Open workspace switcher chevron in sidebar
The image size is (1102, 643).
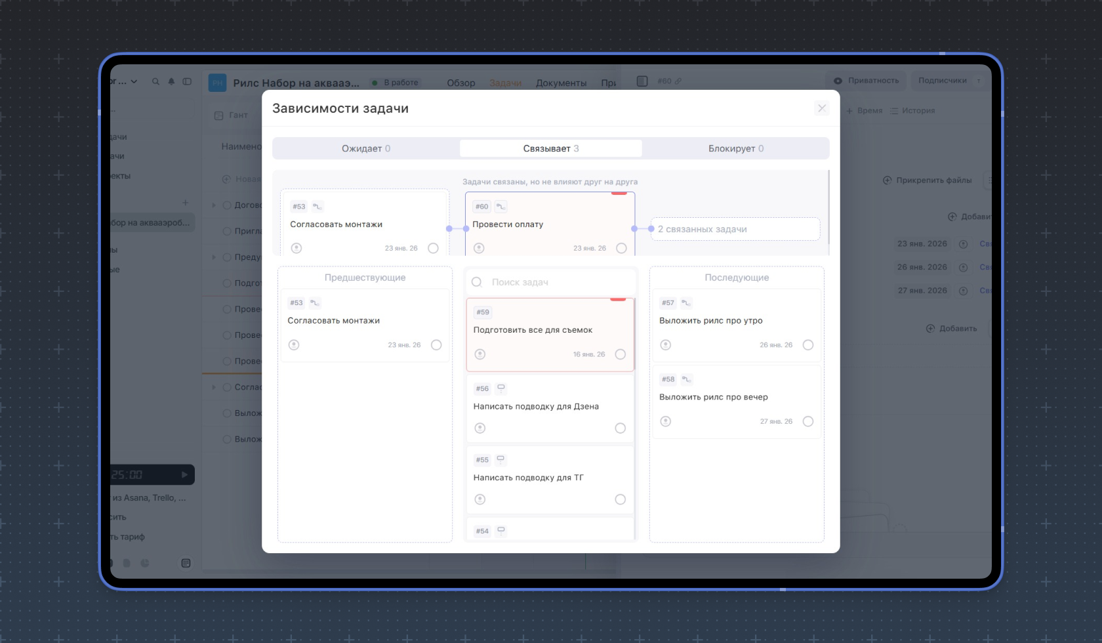pyautogui.click(x=134, y=81)
